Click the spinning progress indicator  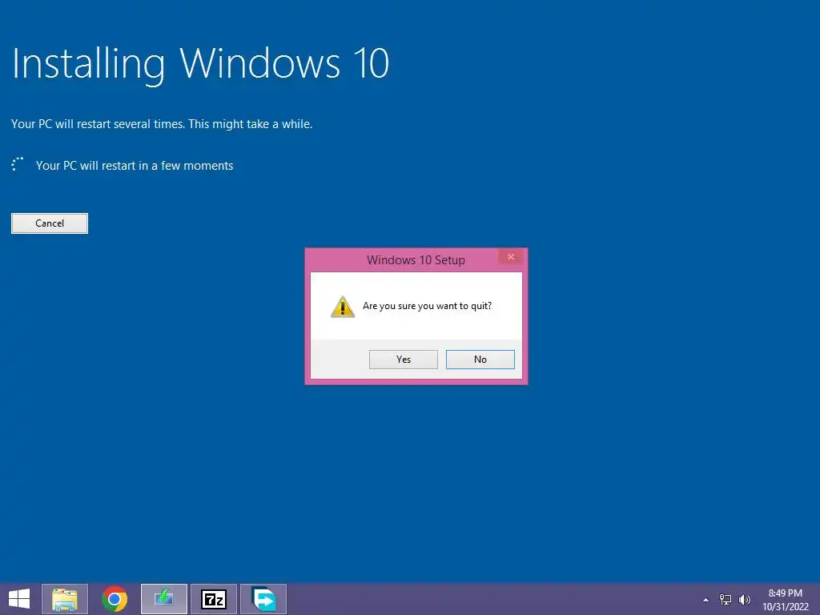pos(18,164)
